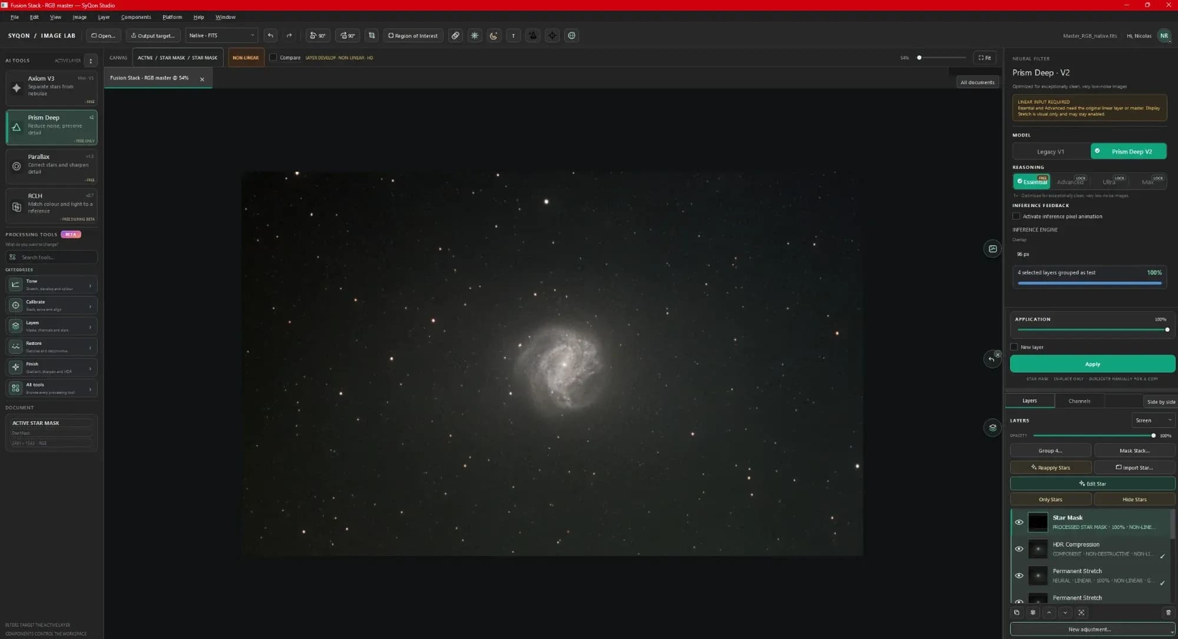Viewport: 1178px width, 639px height.
Task: Open the Components menu
Action: (136, 17)
